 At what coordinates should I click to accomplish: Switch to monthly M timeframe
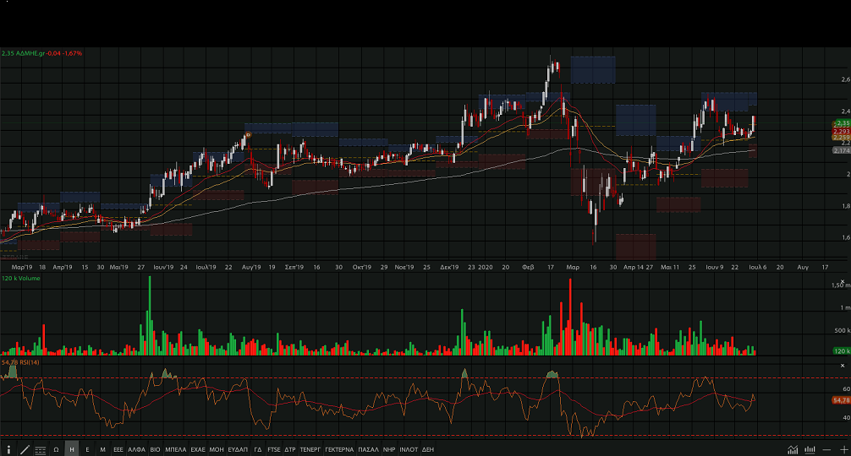(102, 450)
